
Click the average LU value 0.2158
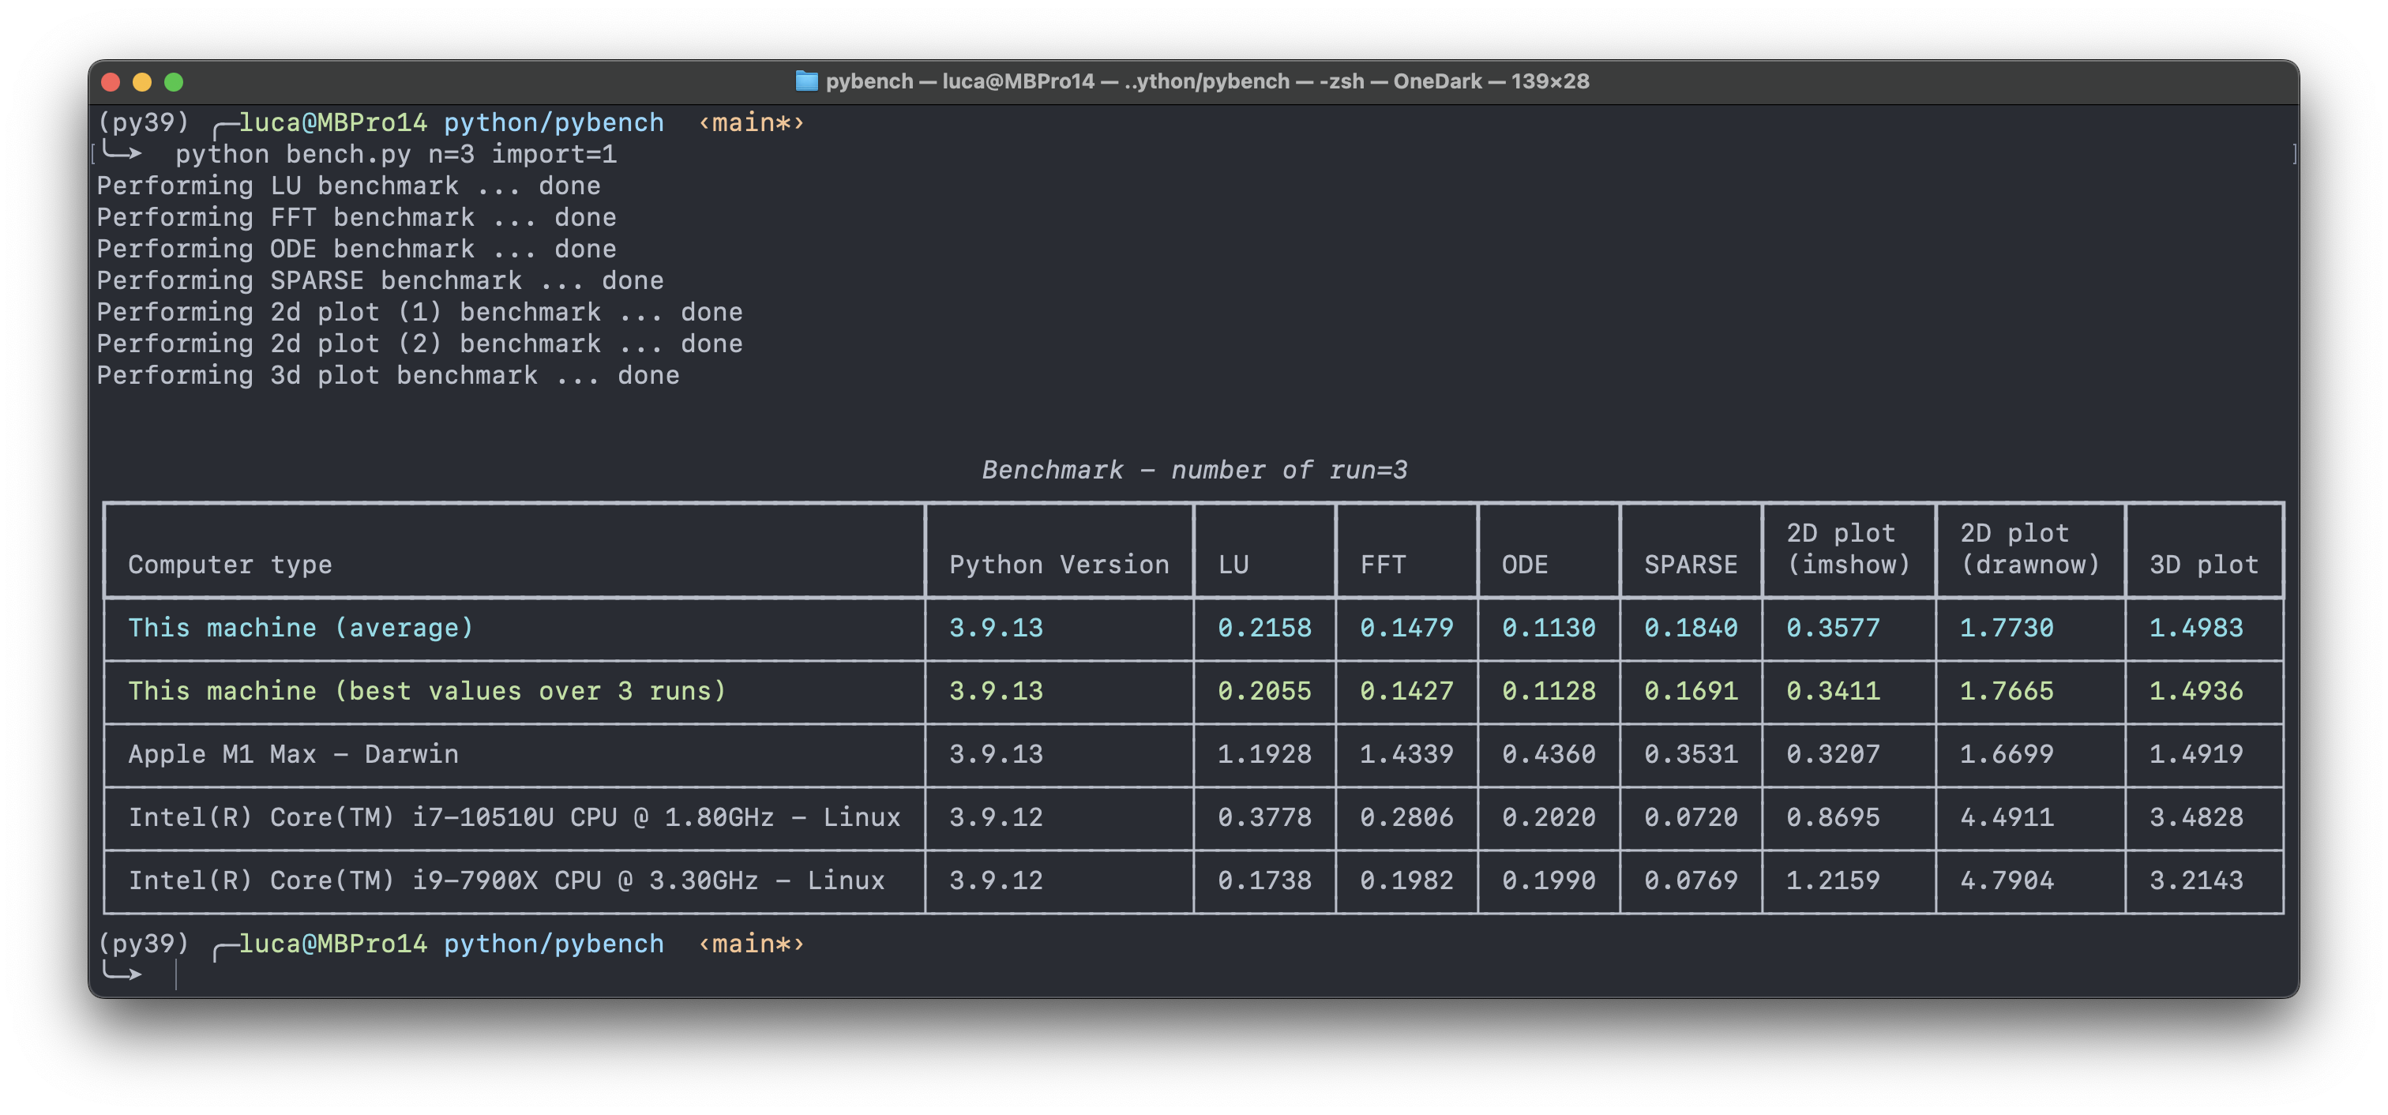(1264, 628)
